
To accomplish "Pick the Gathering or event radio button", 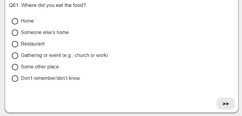I will pyautogui.click(x=15, y=55).
